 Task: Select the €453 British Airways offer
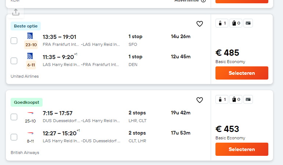pos(242,149)
